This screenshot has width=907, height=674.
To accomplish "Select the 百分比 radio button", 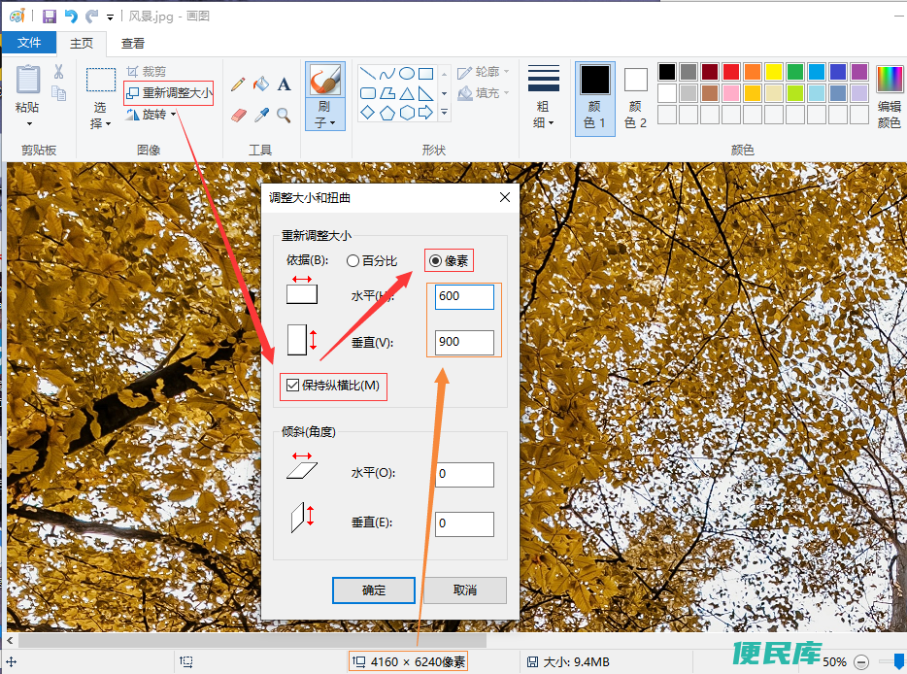I will pyautogui.click(x=372, y=261).
